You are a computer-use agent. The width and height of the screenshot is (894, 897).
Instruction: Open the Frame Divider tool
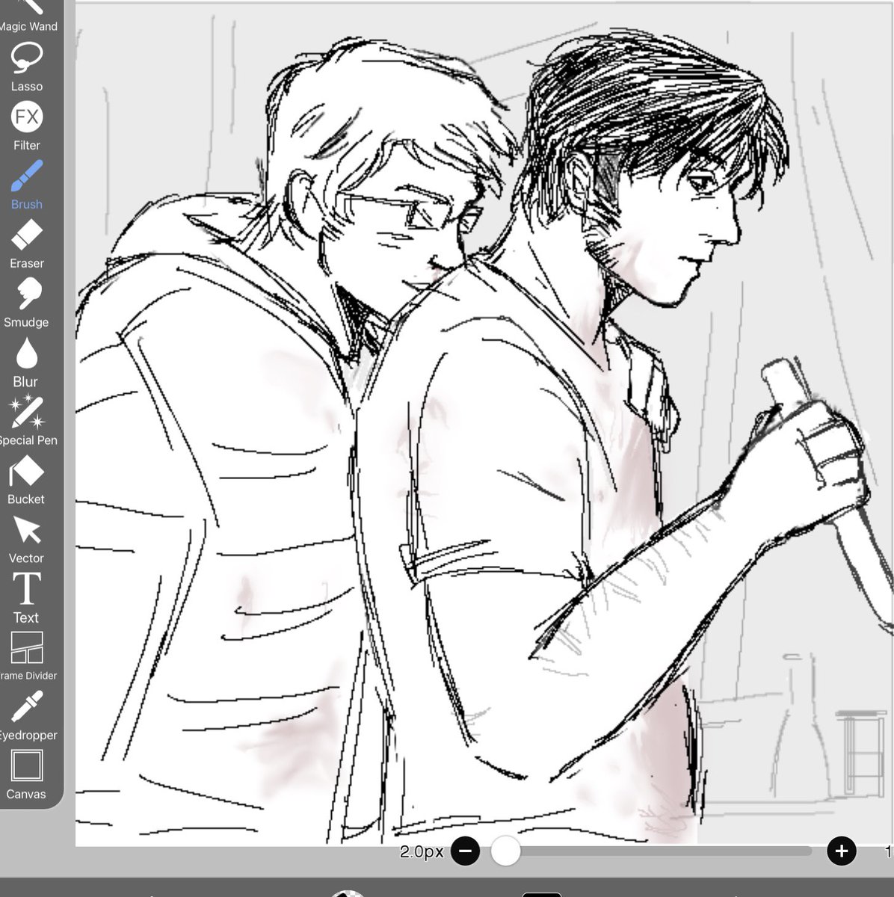click(x=27, y=656)
